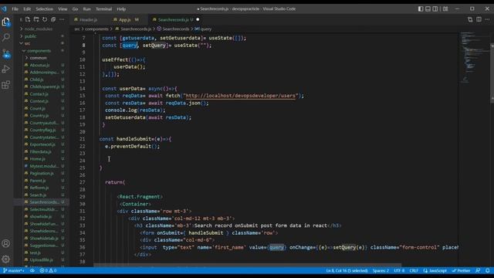Open the Terminal menu
Image resolution: width=494 pixels, height=278 pixels.
[103, 8]
